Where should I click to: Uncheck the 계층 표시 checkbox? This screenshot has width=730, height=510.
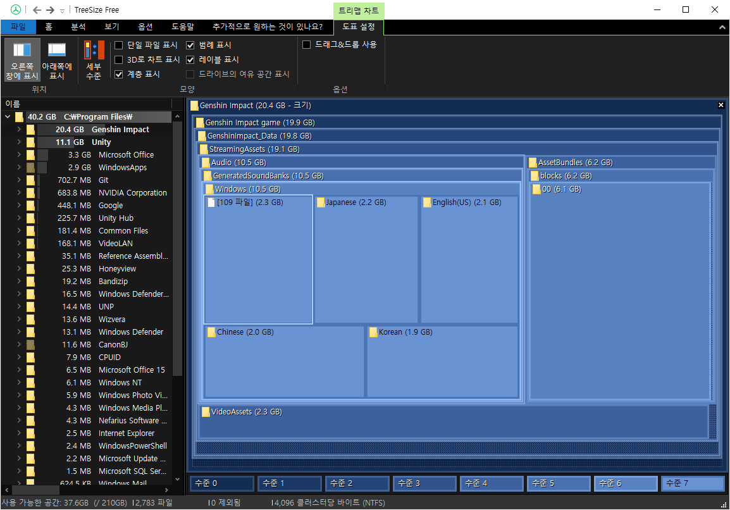(x=119, y=74)
